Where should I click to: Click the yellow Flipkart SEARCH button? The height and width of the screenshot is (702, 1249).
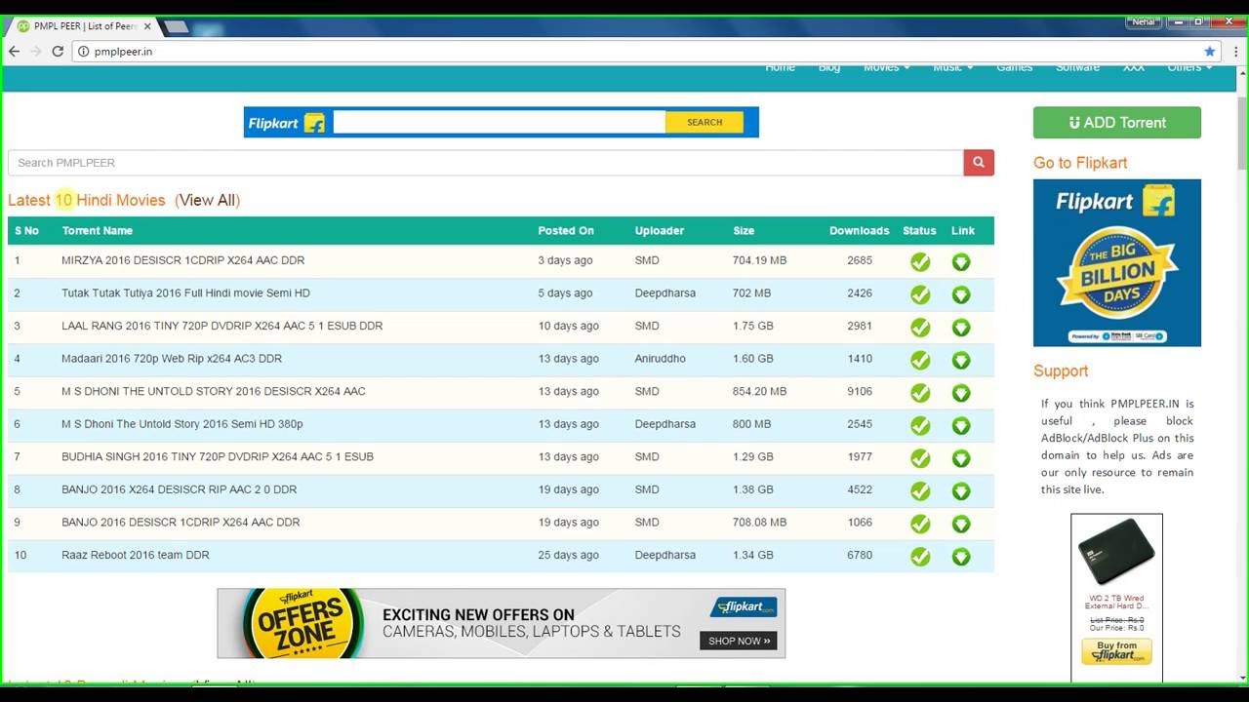(x=705, y=122)
